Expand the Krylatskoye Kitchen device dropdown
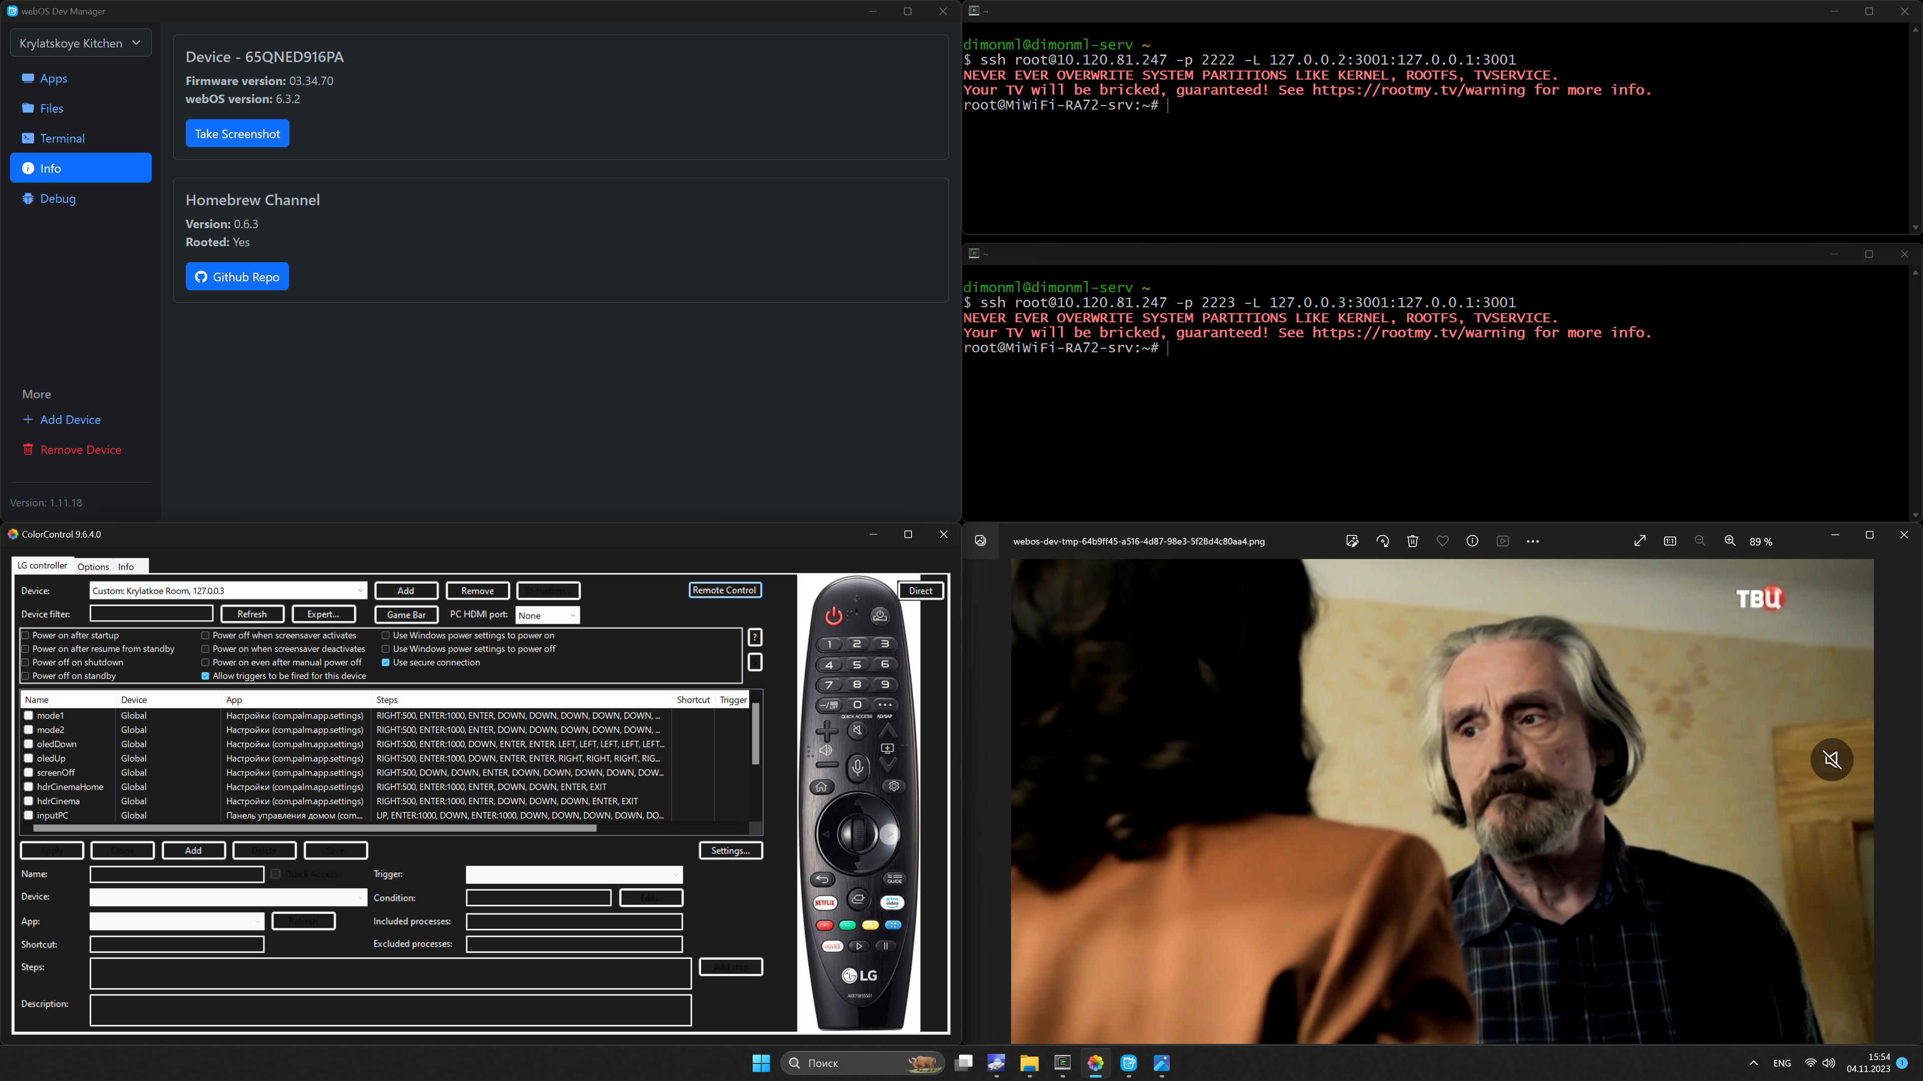This screenshot has width=1923, height=1081. [81, 43]
